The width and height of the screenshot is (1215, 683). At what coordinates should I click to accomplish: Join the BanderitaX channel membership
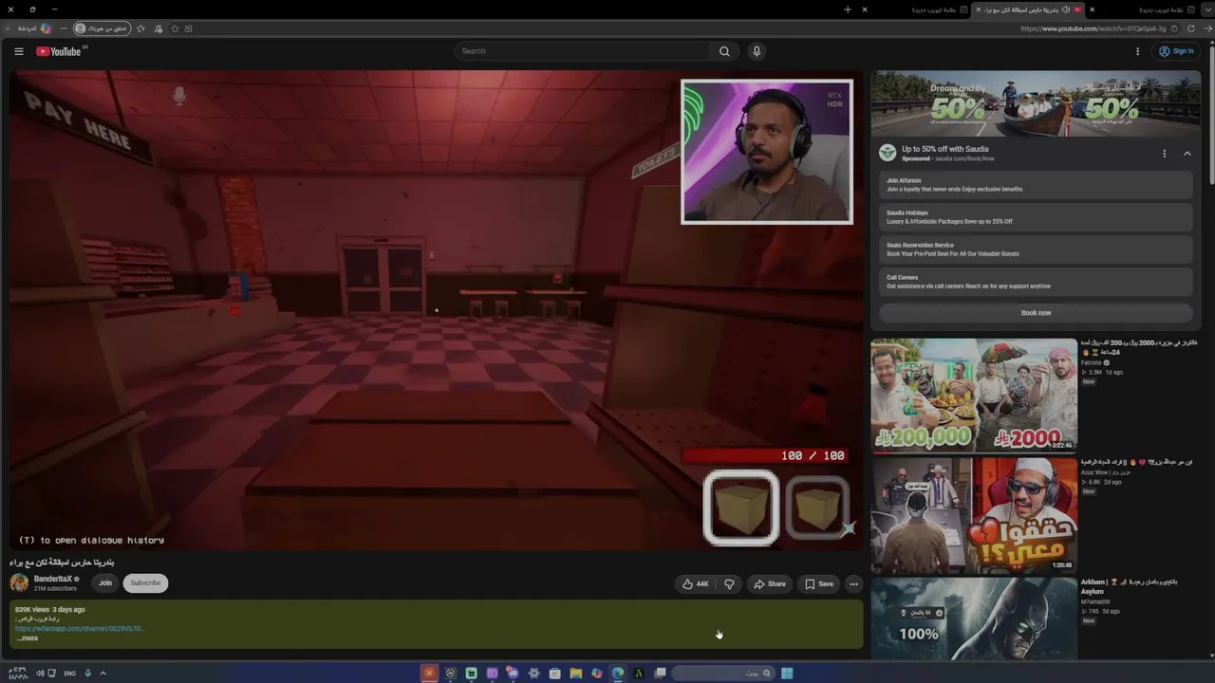coord(105,582)
